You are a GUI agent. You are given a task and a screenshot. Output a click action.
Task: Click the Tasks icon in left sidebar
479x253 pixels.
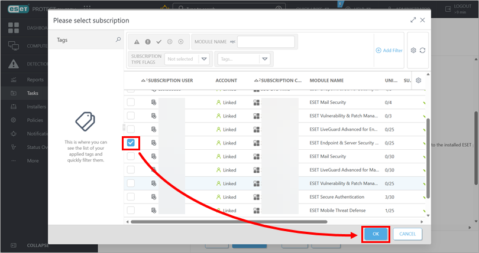(14, 93)
